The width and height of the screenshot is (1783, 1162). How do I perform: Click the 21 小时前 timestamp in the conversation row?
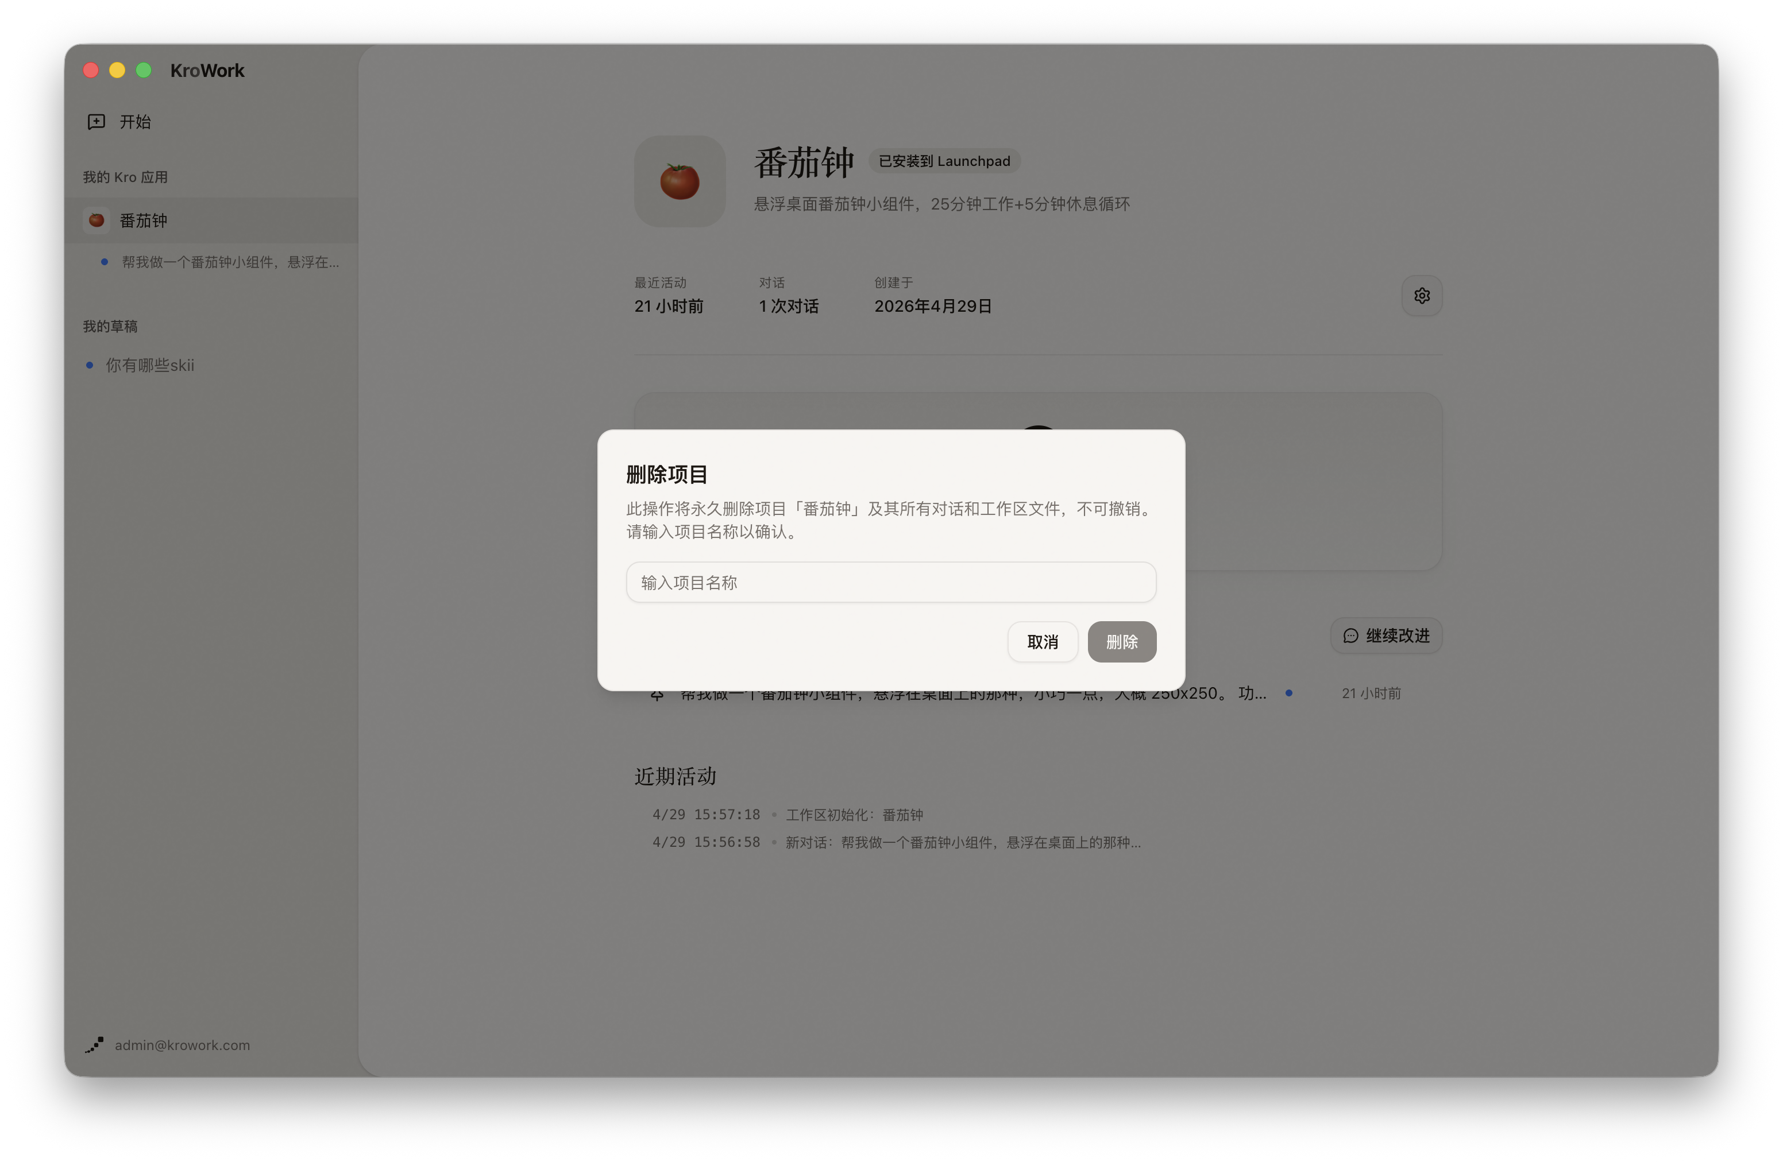pyautogui.click(x=1371, y=694)
